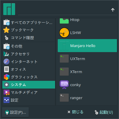Viewport: 119px width, 119px height.
Task: Click the 閉じる close button
Action: [x=75, y=112]
